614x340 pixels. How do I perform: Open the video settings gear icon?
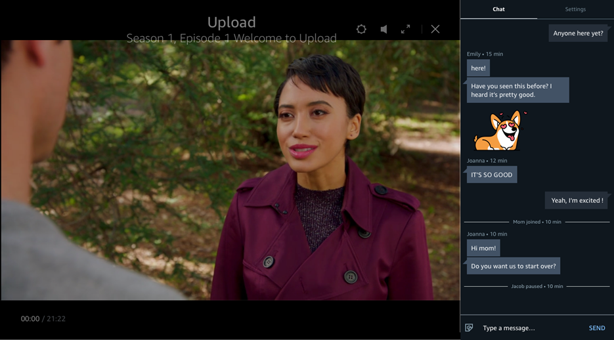click(361, 29)
